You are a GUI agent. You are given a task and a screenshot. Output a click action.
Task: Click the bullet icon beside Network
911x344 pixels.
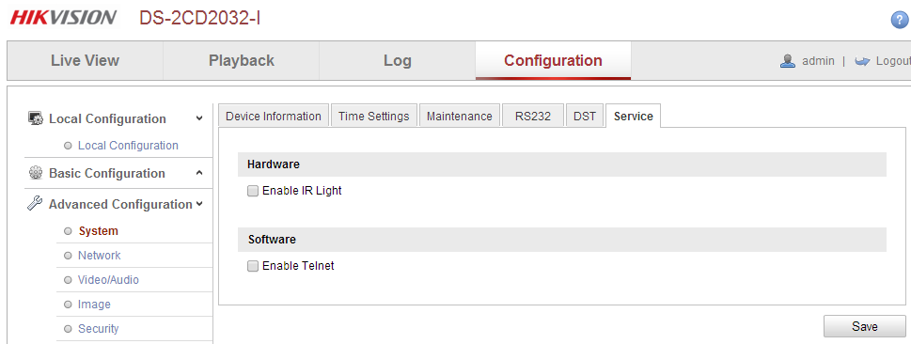[x=68, y=256]
